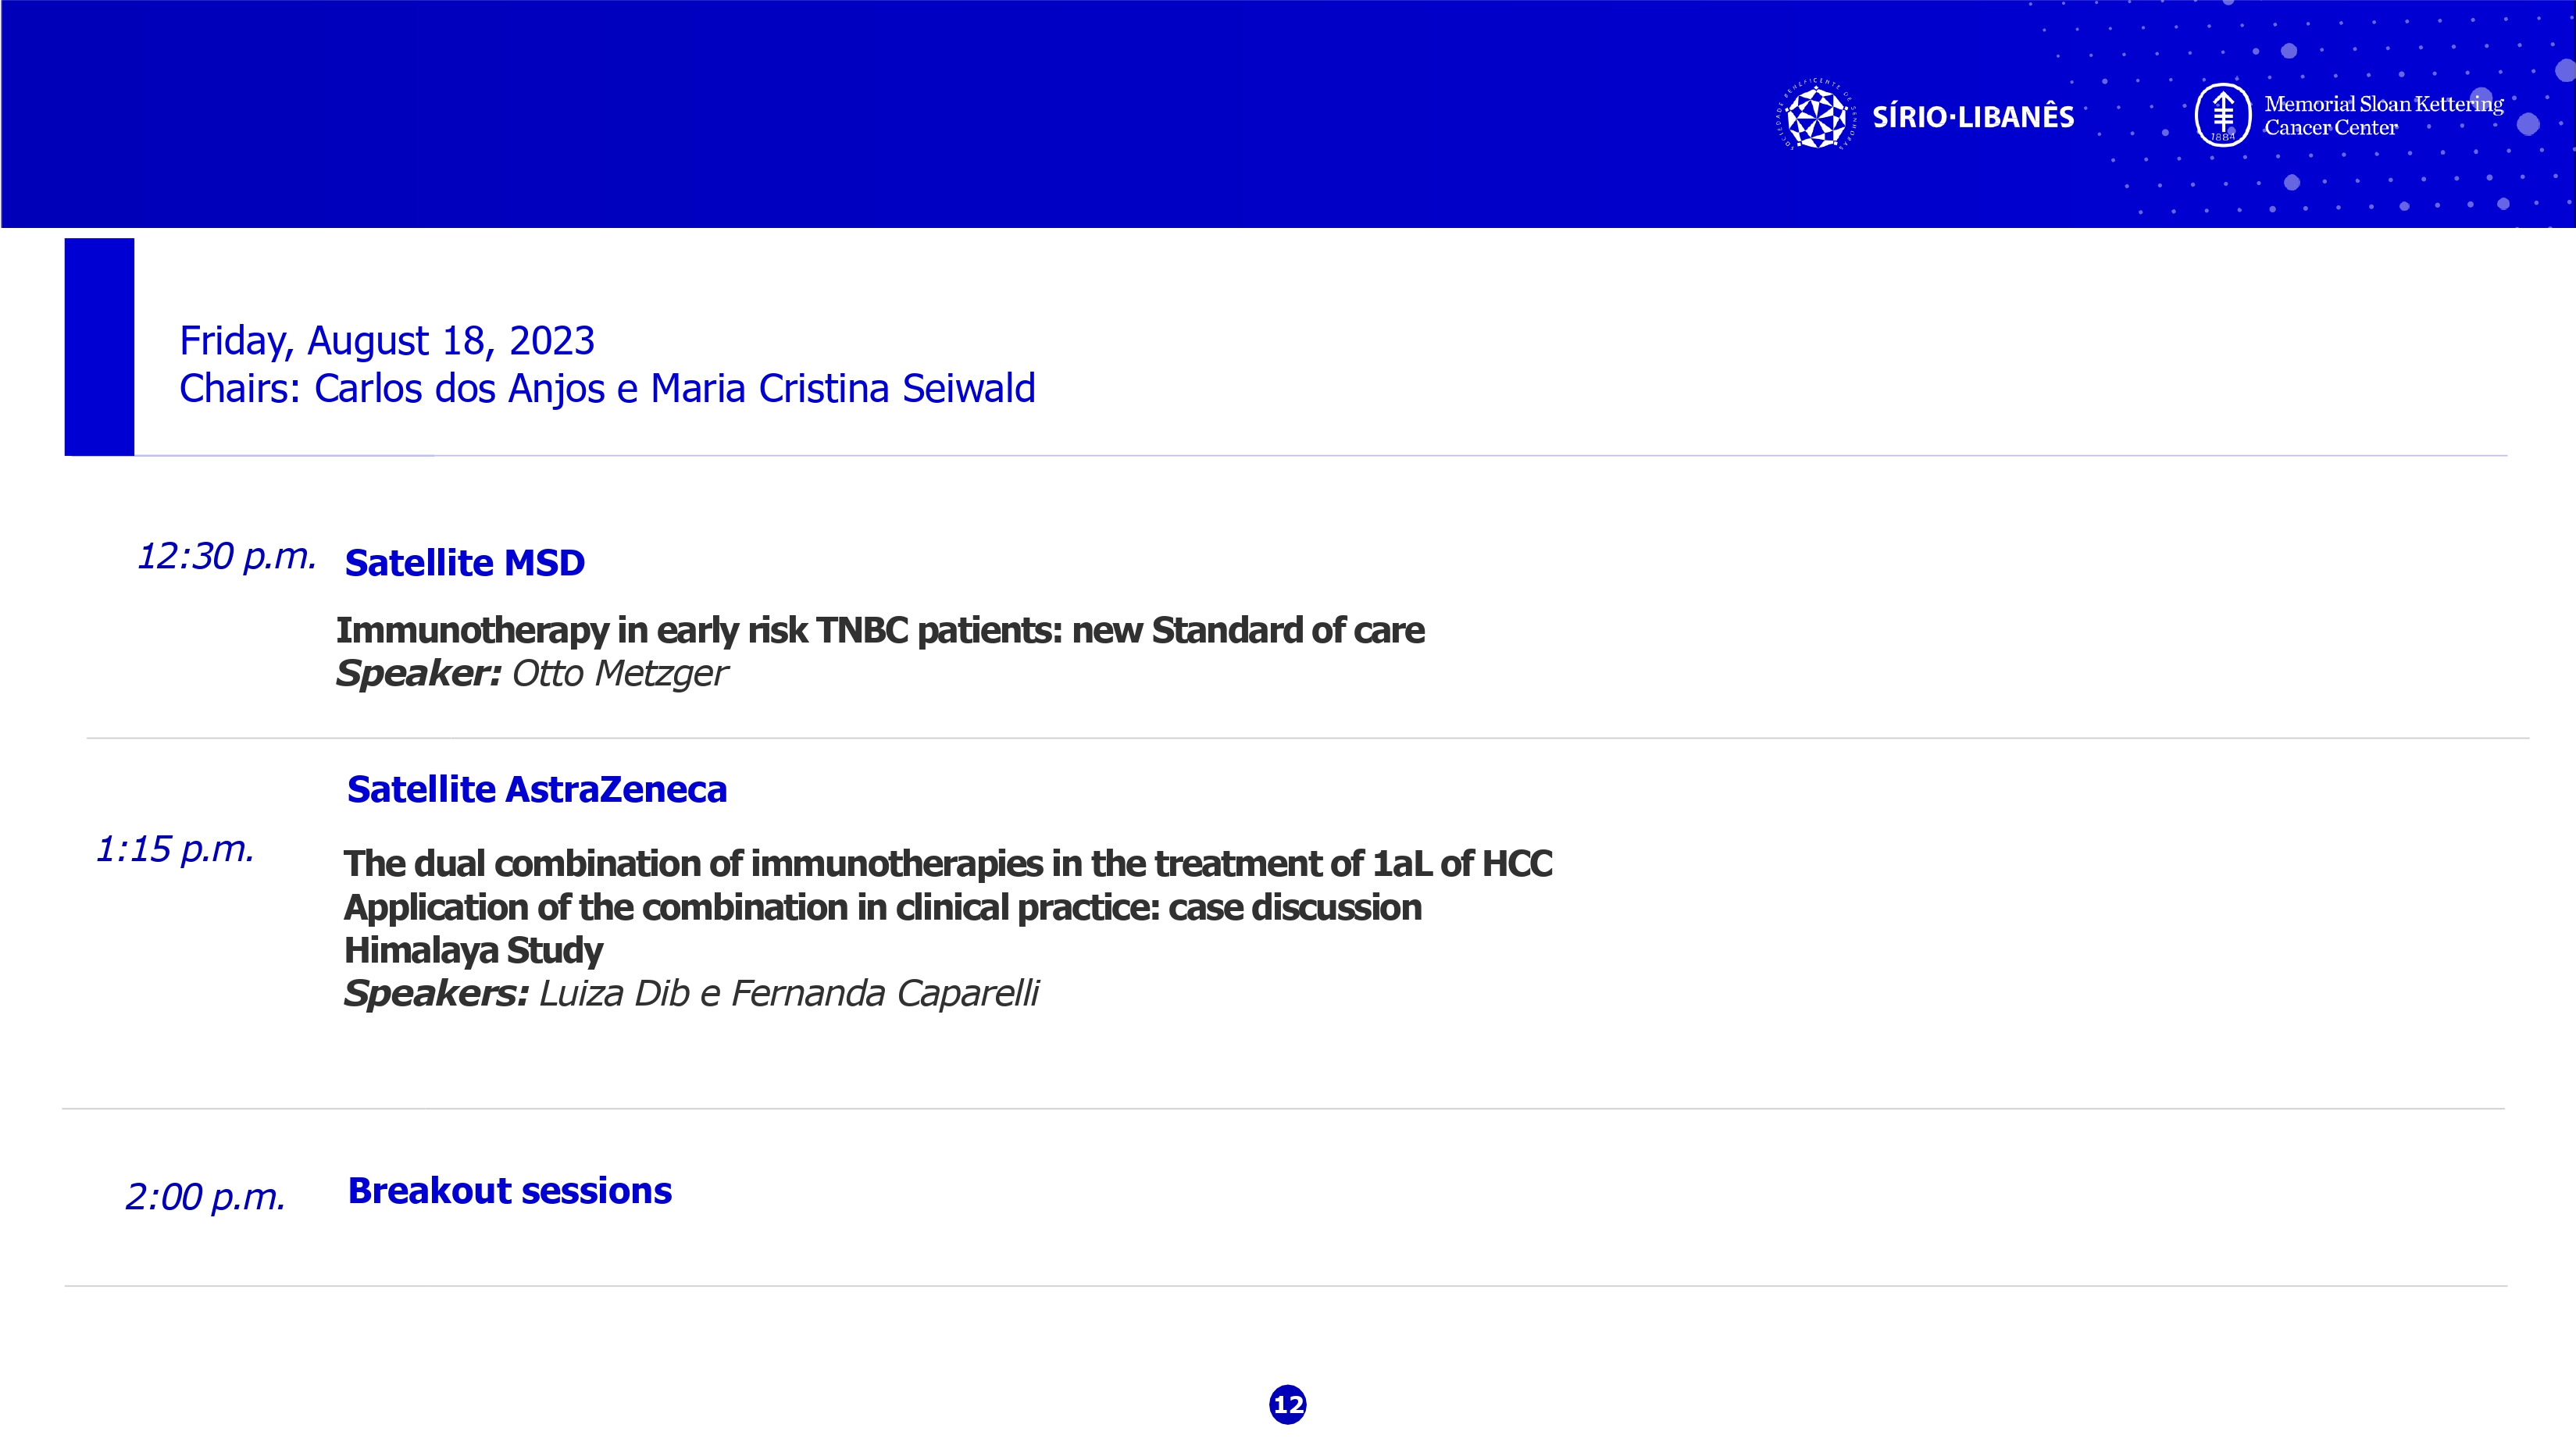Click the 2:00 p.m. time label

[x=205, y=1196]
